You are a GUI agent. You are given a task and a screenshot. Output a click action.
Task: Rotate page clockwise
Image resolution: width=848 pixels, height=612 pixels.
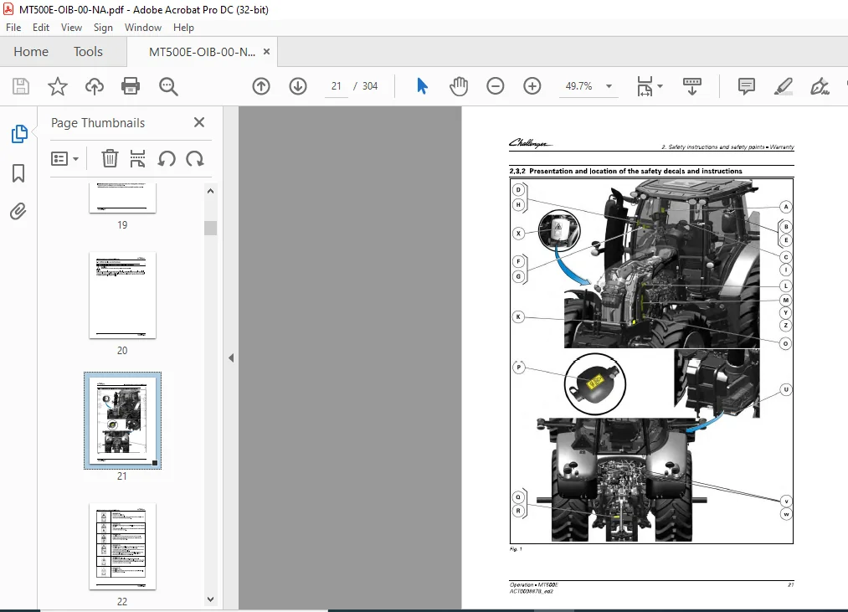(x=195, y=158)
